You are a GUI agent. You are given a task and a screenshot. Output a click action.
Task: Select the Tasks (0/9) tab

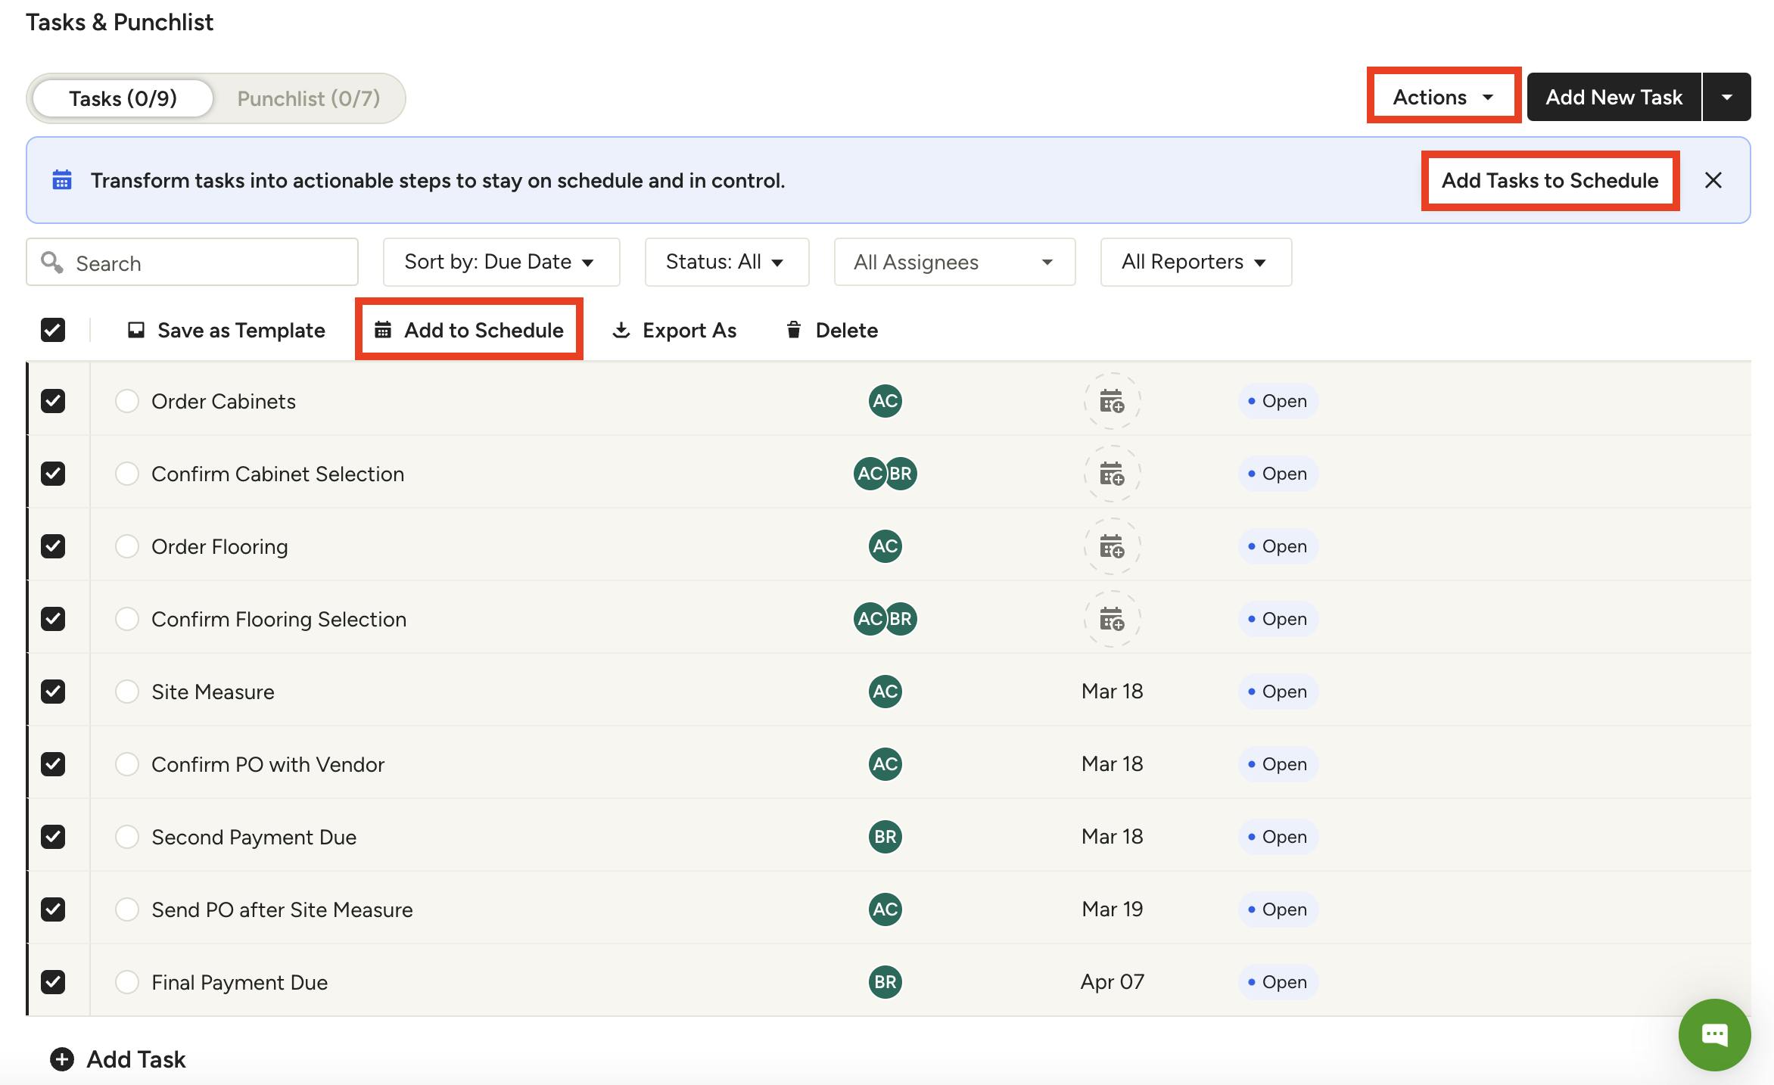tap(123, 98)
